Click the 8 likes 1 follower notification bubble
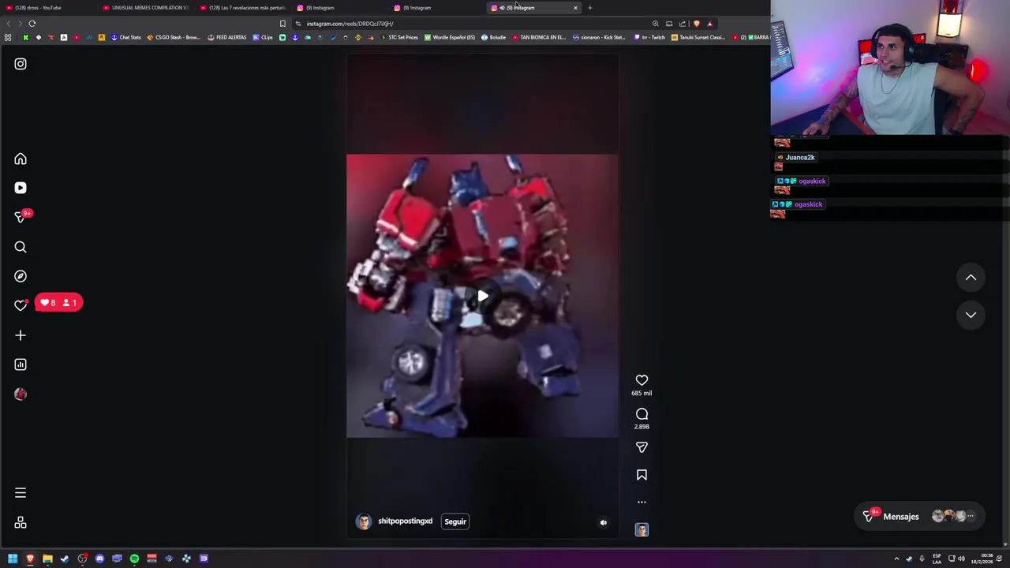This screenshot has height=568, width=1010. click(58, 303)
